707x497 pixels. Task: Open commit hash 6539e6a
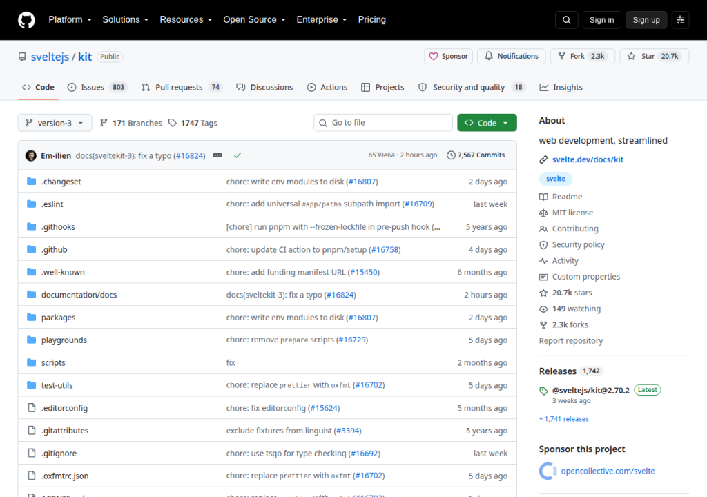[381, 155]
